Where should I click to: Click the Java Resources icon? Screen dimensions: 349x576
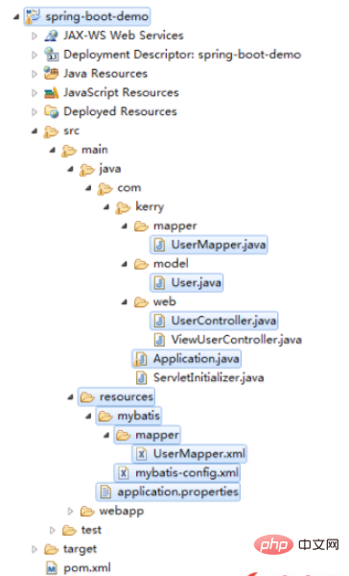click(x=51, y=73)
